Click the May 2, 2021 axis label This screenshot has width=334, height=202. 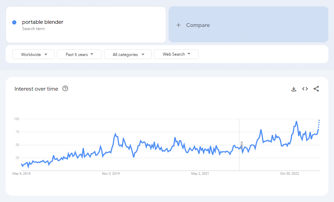click(x=200, y=173)
